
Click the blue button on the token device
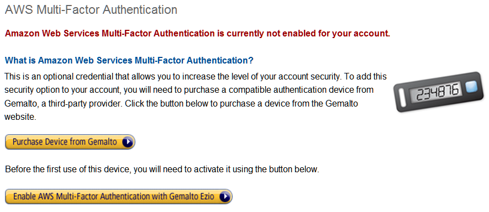pos(471,87)
